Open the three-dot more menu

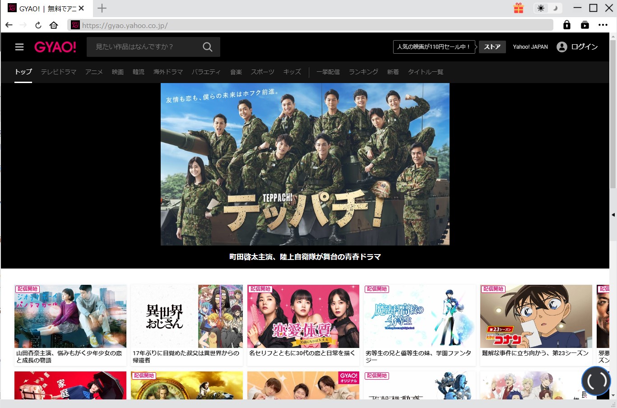point(603,25)
